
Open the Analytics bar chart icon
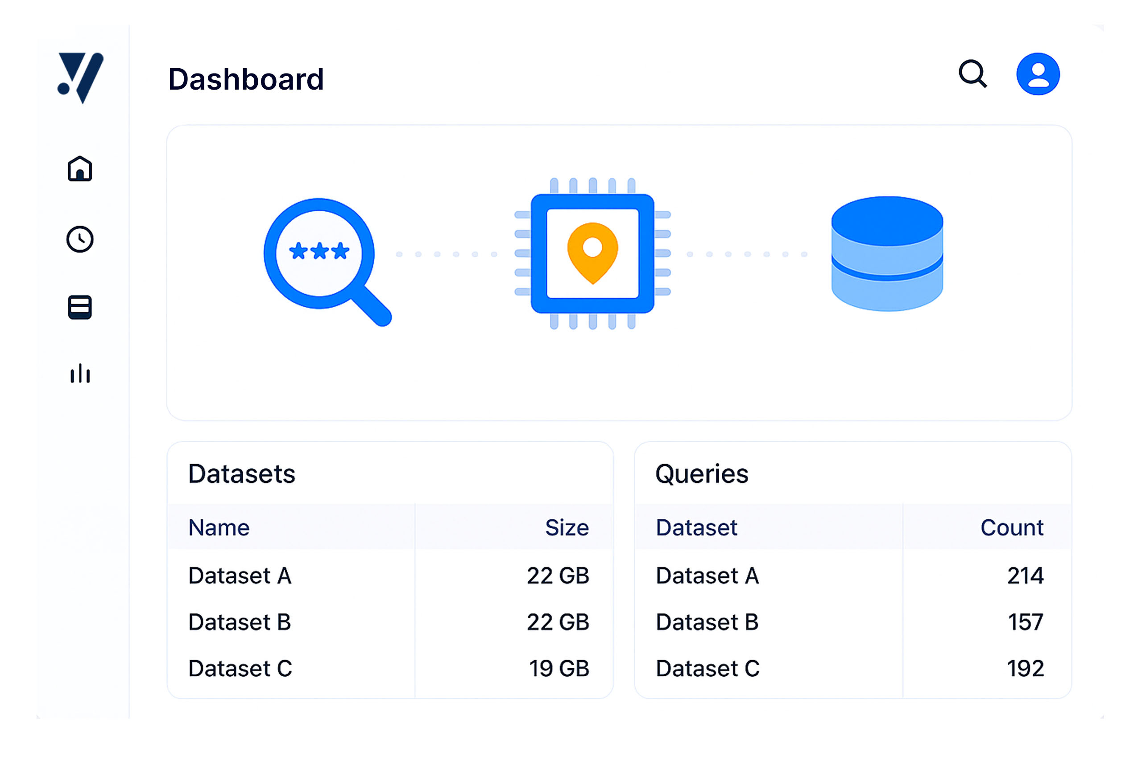click(x=80, y=374)
